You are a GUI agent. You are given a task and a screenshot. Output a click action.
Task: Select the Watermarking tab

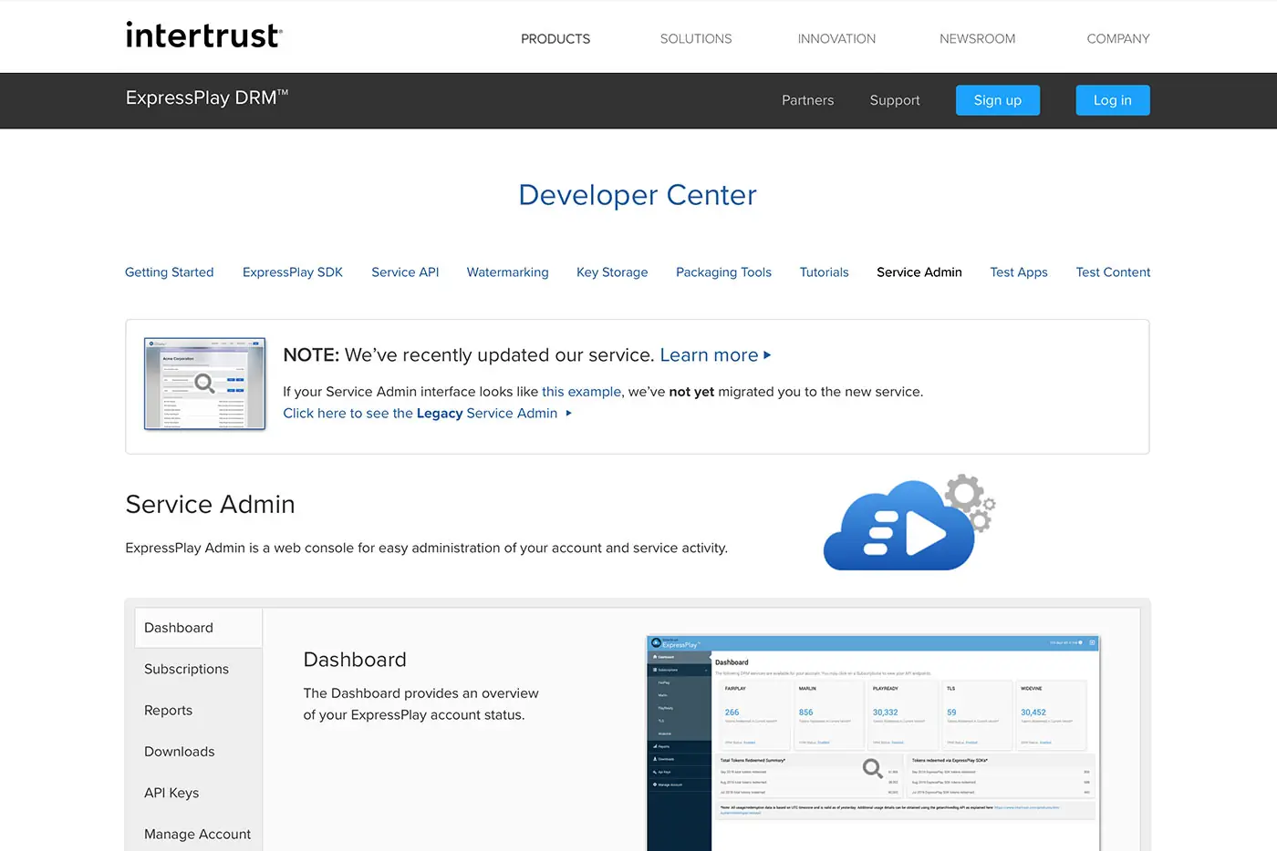tap(508, 272)
